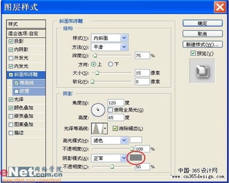
Task: Check the 使用全局光 global light option
Action: coord(110,110)
